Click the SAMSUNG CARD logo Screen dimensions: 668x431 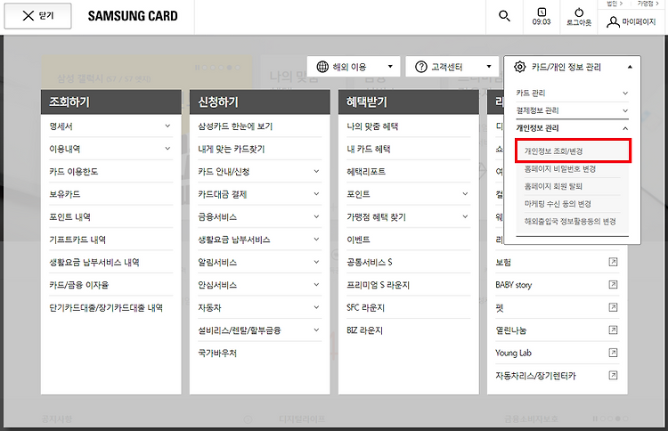[133, 16]
